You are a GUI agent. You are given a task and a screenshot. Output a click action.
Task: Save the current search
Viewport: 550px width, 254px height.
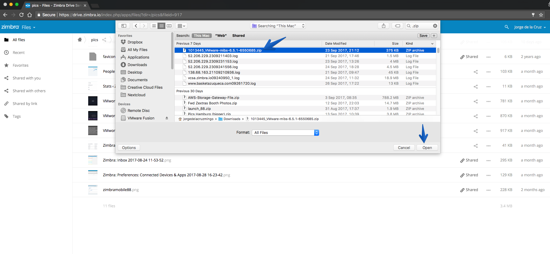click(424, 36)
